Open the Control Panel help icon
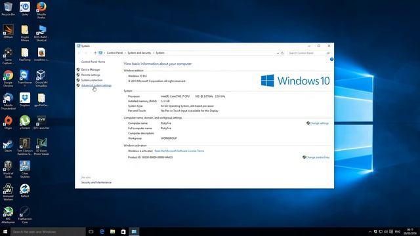Viewport: 420px width, 236px height. pyautogui.click(x=331, y=60)
